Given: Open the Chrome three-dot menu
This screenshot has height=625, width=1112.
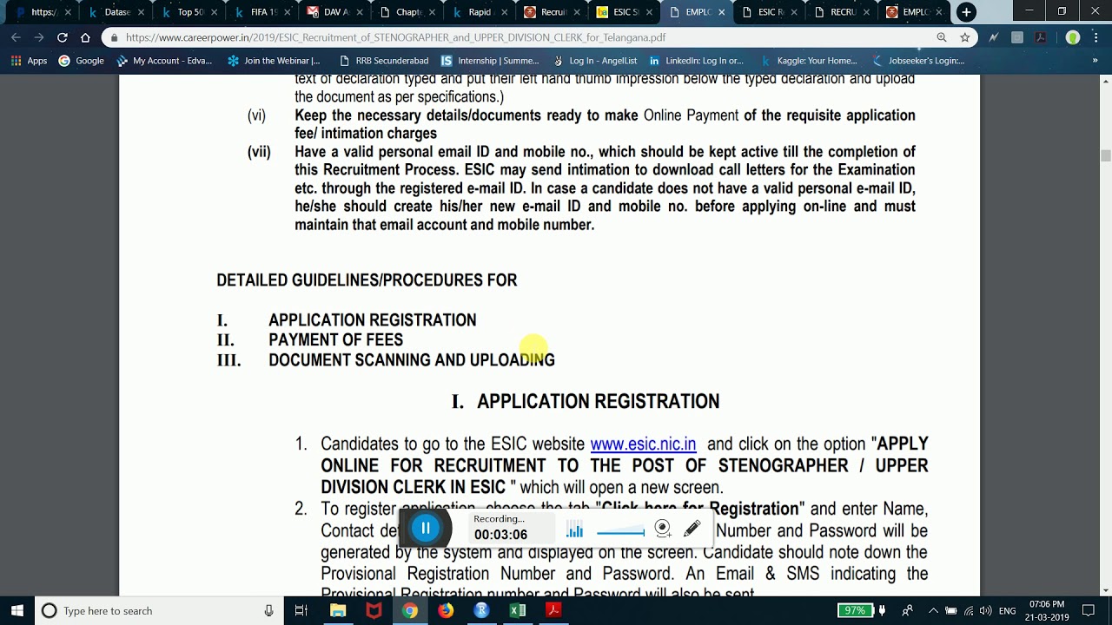Looking at the screenshot, I should 1095,37.
